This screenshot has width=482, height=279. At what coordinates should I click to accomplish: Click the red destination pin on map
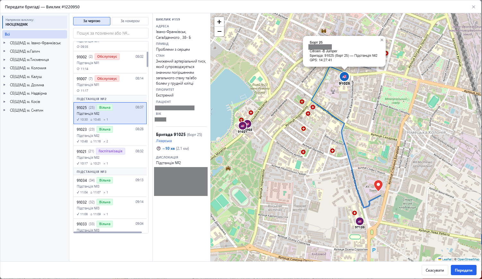pos(378,186)
